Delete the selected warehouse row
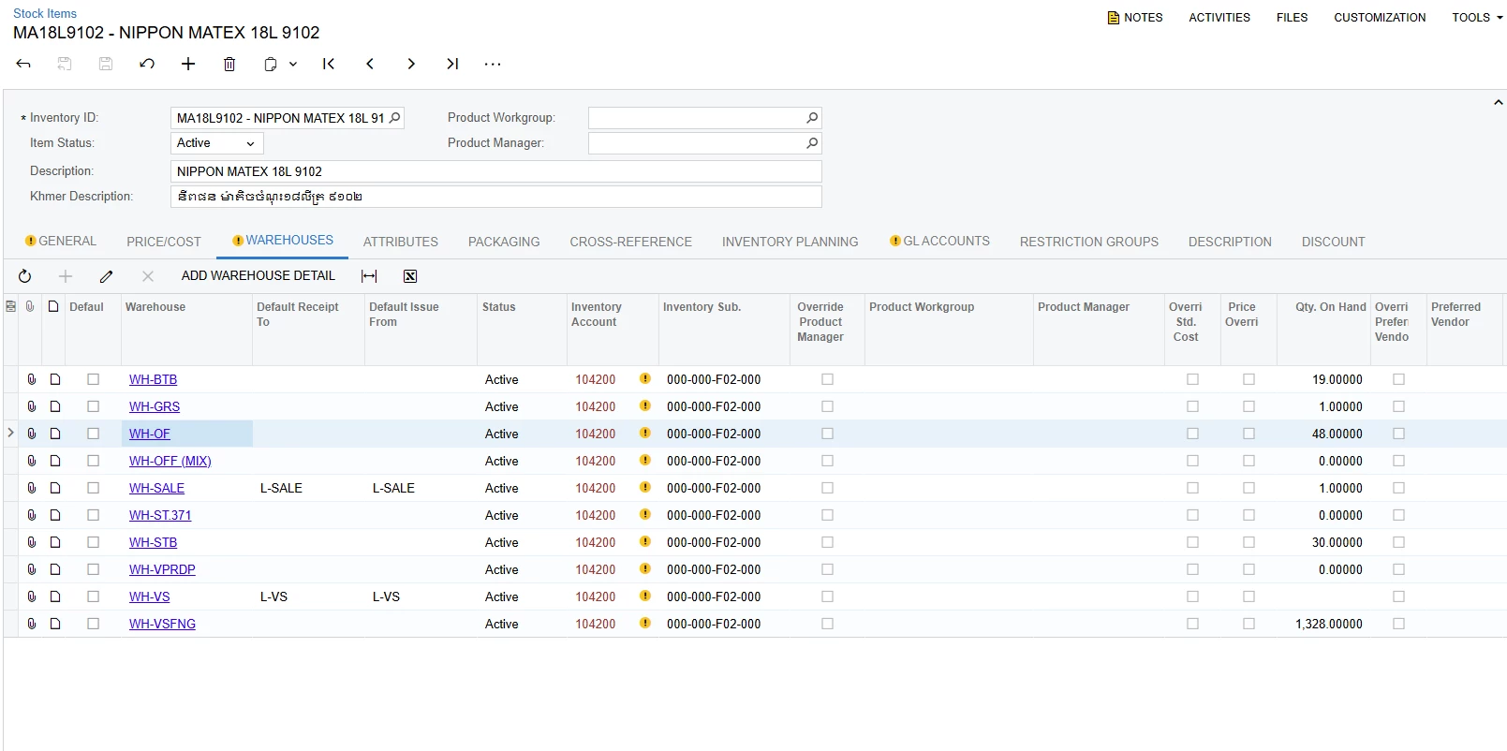 148,276
